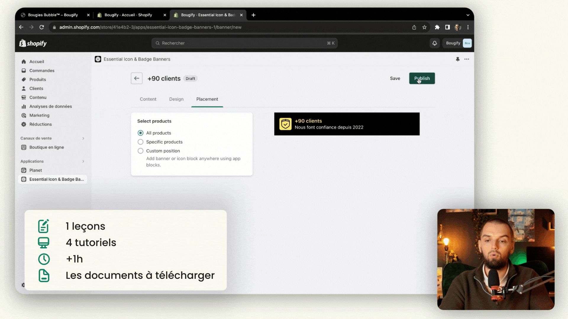Pin the Essential Icon & Badge app
568x319 pixels.
tap(457, 59)
